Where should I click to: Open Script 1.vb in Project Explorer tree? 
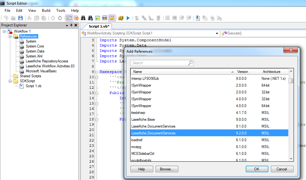coord(34,86)
